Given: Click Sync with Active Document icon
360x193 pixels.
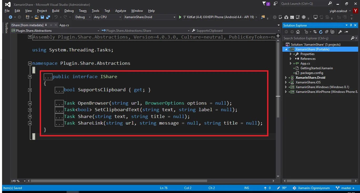Looking at the screenshot, I should coord(315,32).
